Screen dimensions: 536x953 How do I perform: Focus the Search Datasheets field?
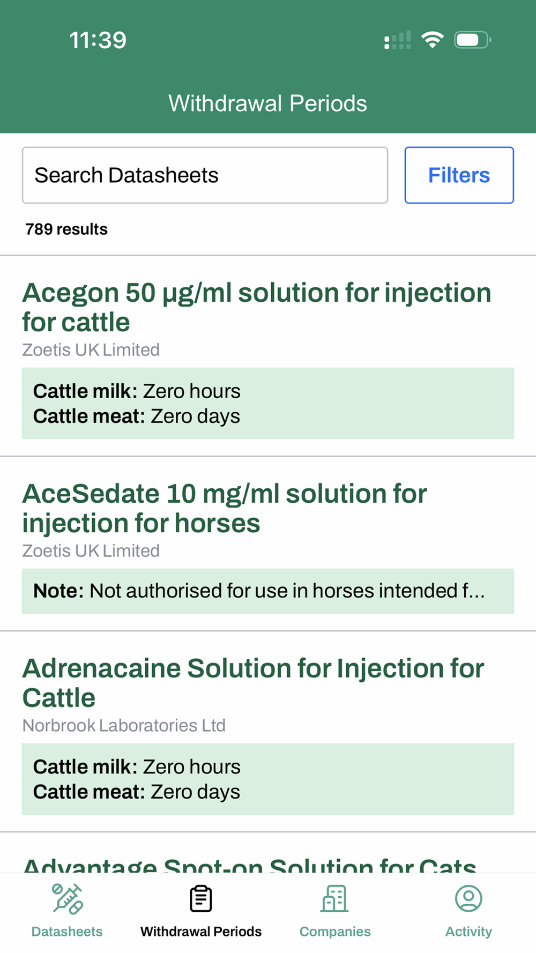[205, 175]
